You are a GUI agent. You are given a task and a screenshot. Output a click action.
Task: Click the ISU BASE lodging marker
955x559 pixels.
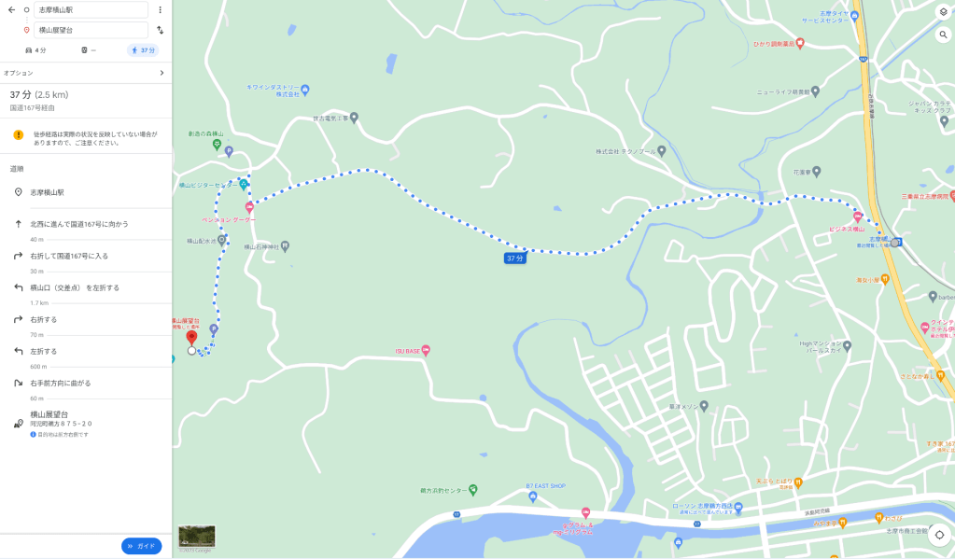click(x=426, y=350)
